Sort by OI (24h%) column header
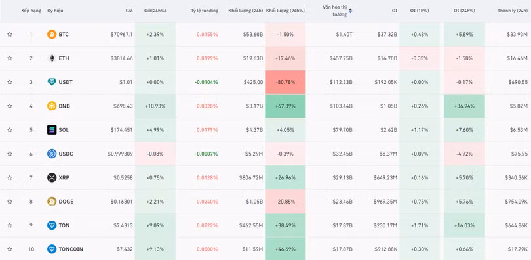 point(464,11)
